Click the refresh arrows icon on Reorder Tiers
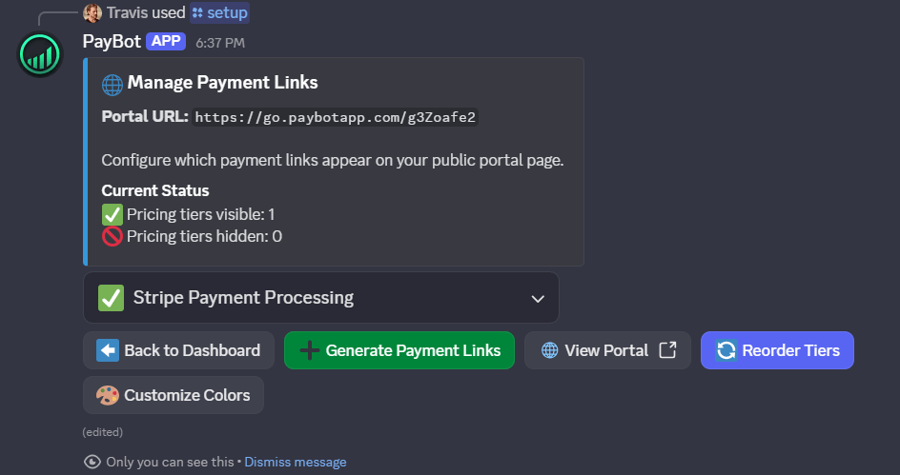 tap(726, 350)
